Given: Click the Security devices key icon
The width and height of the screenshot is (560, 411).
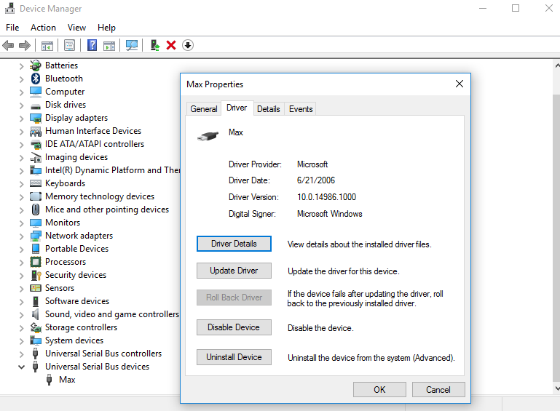Looking at the screenshot, I should [x=36, y=275].
